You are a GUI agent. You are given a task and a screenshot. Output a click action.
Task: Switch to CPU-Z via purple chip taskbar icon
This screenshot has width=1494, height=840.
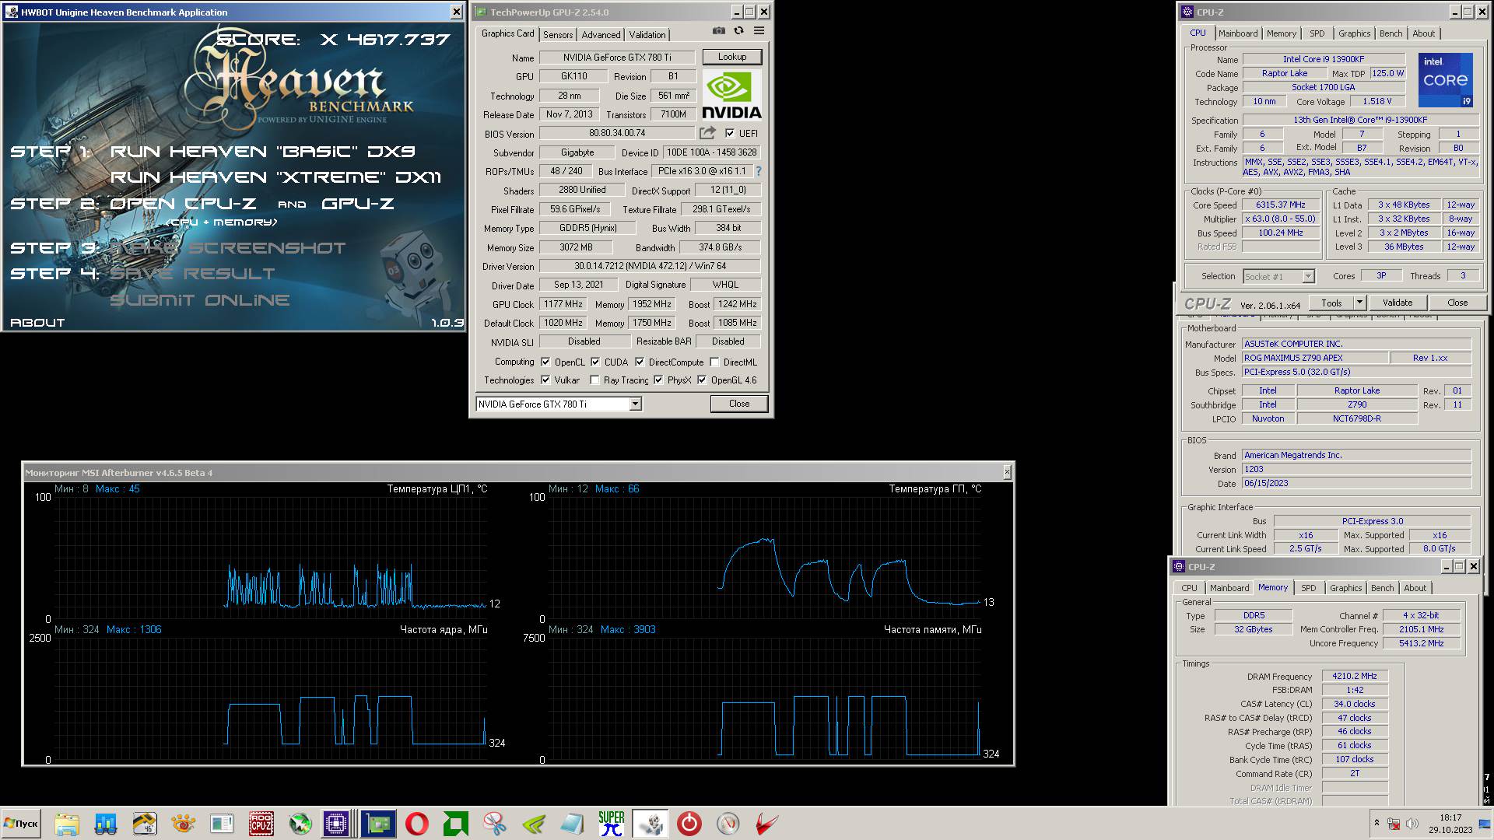336,824
